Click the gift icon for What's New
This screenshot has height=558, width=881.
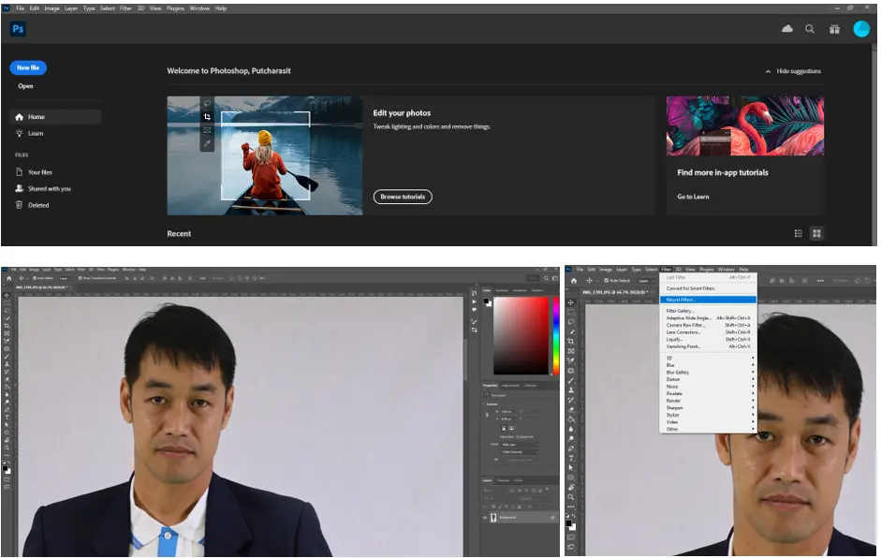pos(834,29)
